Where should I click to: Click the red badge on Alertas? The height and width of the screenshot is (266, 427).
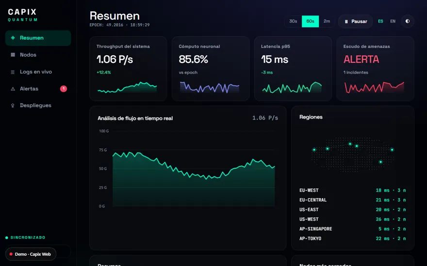click(64, 89)
